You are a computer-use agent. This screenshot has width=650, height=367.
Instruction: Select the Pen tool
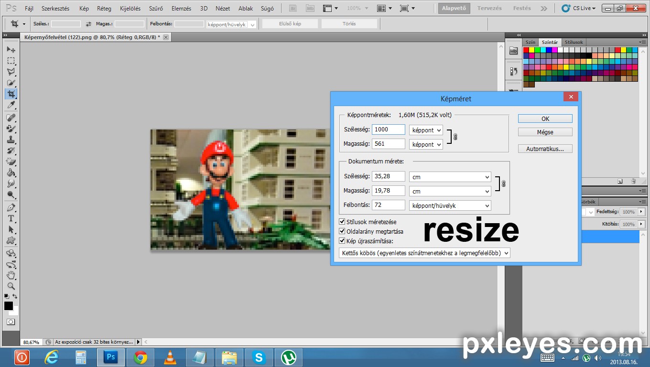(x=11, y=208)
